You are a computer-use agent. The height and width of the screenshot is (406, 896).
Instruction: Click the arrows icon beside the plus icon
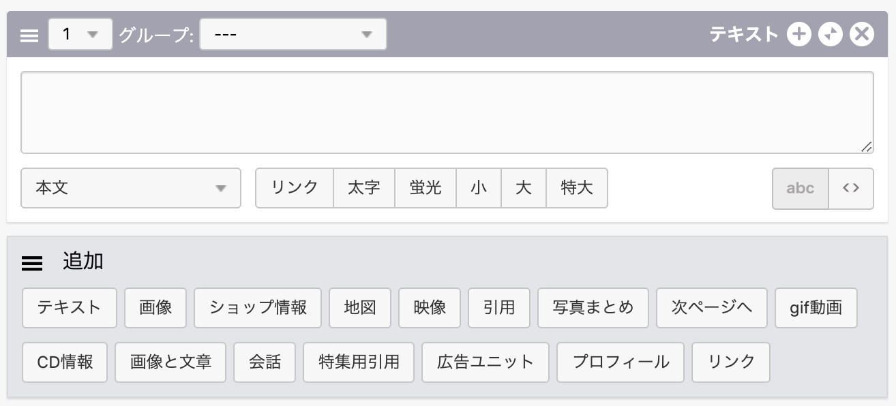click(831, 34)
